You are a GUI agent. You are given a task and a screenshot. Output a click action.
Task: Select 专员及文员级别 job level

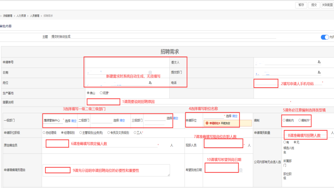[109, 133]
